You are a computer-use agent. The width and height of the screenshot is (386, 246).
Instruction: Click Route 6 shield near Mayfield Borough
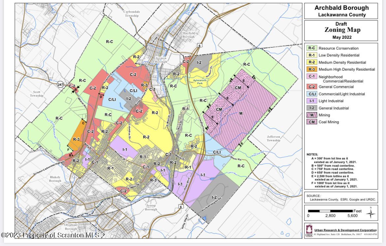click(x=200, y=45)
